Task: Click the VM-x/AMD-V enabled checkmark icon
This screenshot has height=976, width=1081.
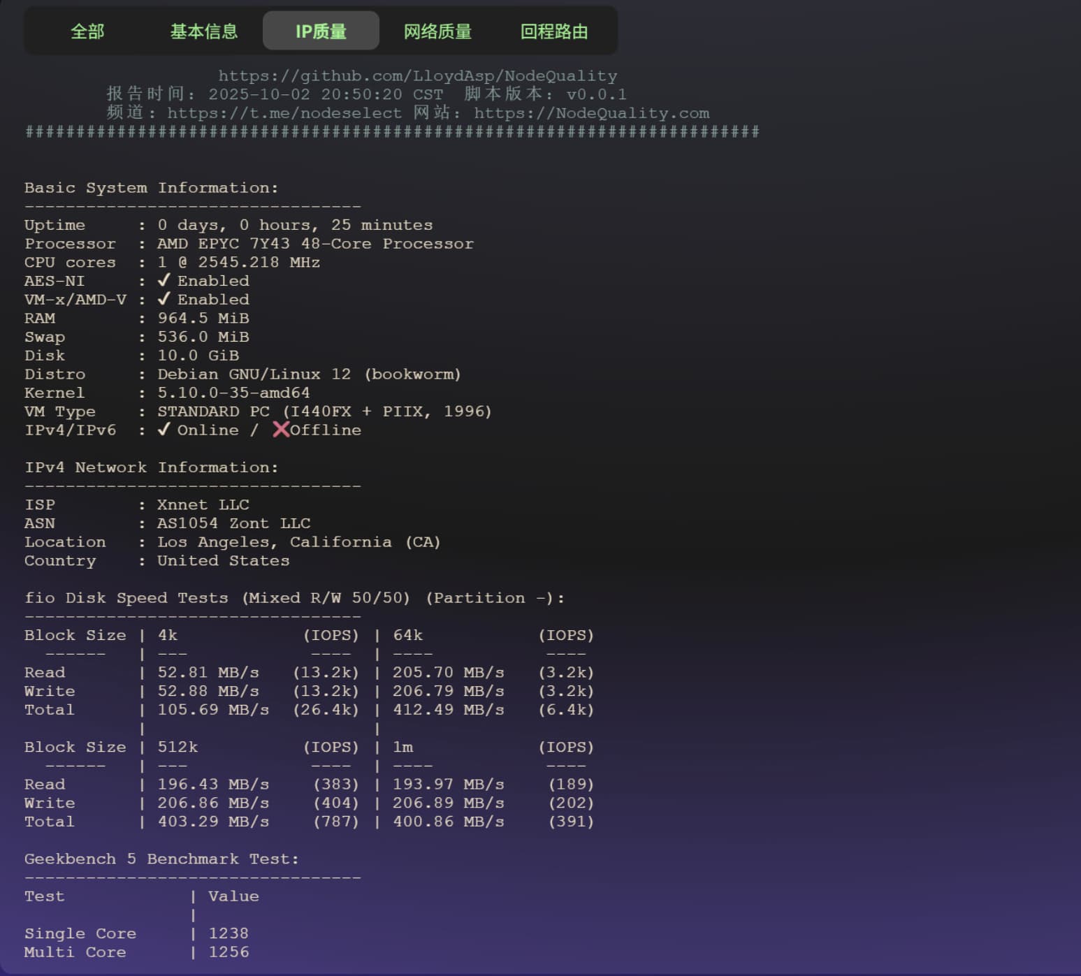Action: [x=164, y=299]
